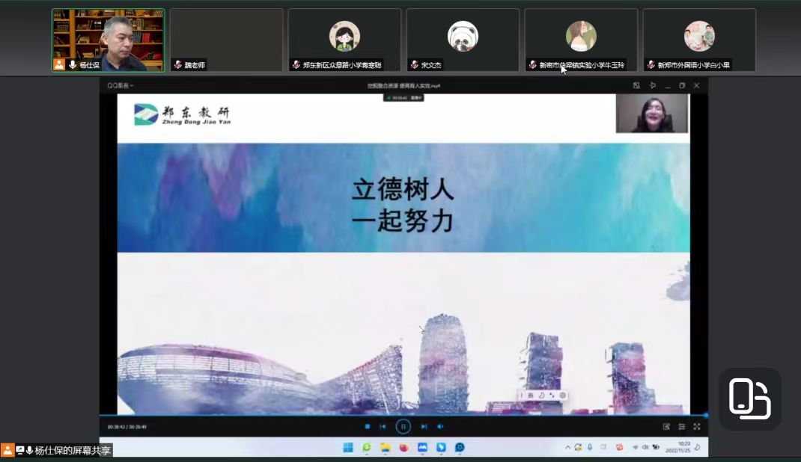Stop playback with the square stop button

tap(368, 426)
